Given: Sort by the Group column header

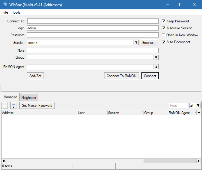Looking at the screenshot, I should pyautogui.click(x=156, y=113).
